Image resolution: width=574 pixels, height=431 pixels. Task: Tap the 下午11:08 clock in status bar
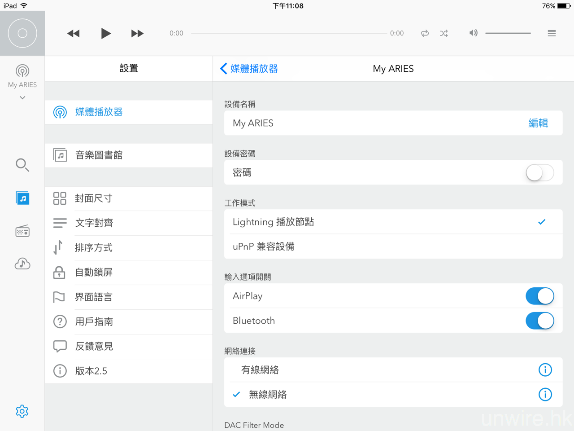(x=288, y=6)
